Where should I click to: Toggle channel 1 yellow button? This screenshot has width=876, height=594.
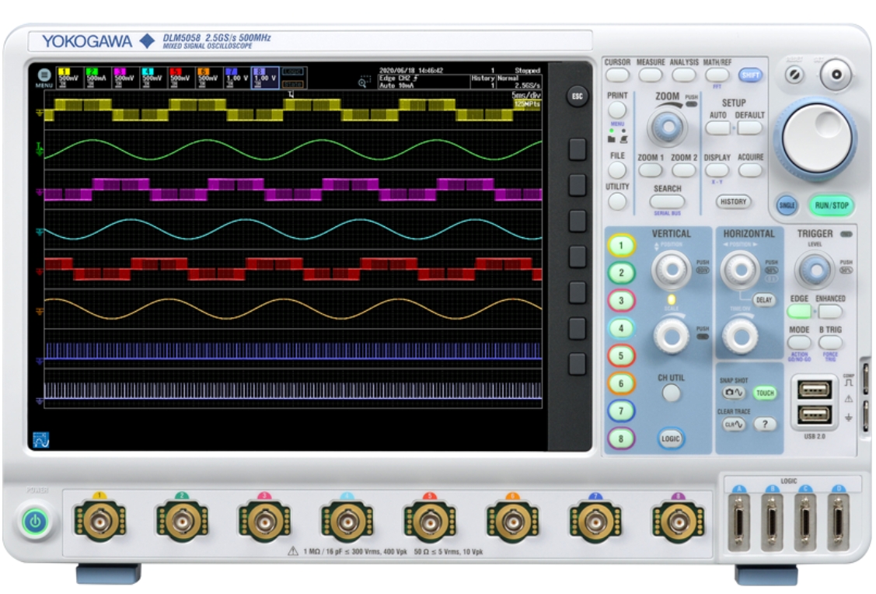click(x=621, y=246)
